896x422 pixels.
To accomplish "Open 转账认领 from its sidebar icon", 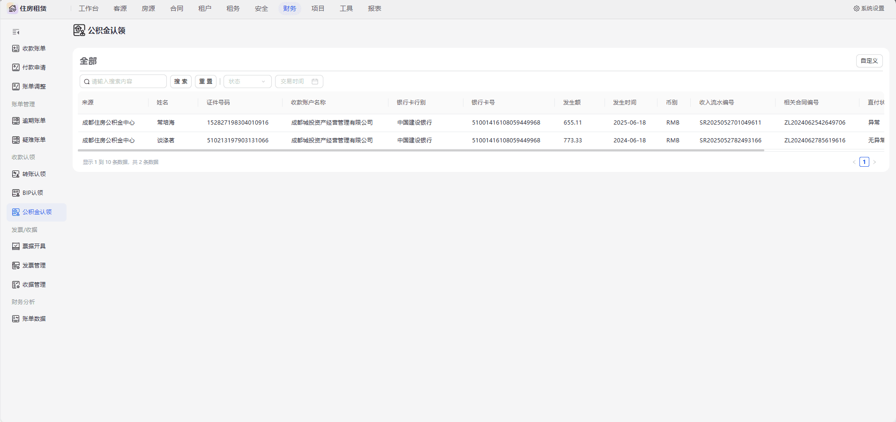I will click(16, 174).
